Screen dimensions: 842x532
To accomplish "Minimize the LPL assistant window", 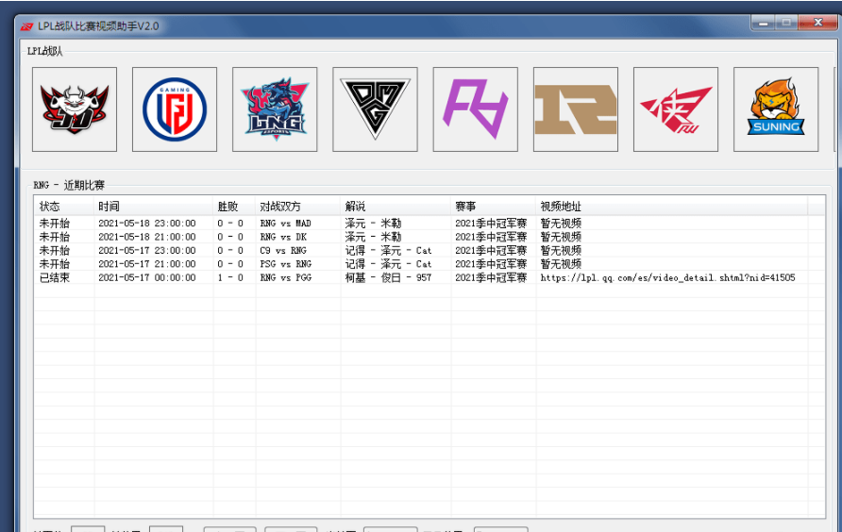I will click(x=763, y=23).
